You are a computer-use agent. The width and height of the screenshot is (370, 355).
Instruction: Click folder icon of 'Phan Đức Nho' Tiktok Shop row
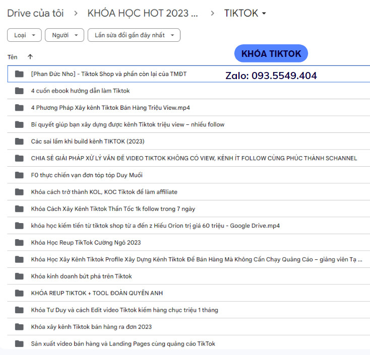19,74
